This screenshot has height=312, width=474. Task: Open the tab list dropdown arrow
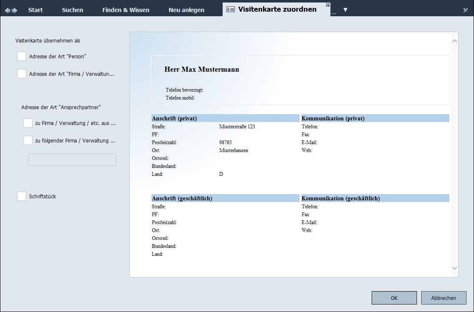[345, 10]
